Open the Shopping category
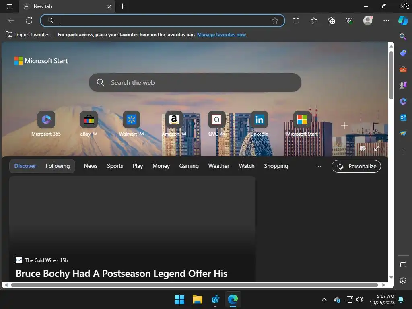Image resolution: width=412 pixels, height=309 pixels. click(x=276, y=166)
